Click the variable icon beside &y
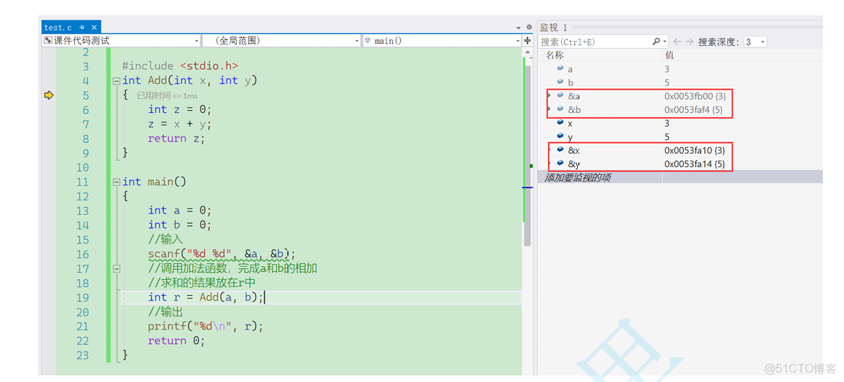Screen dimensions: 844x382 560,163
